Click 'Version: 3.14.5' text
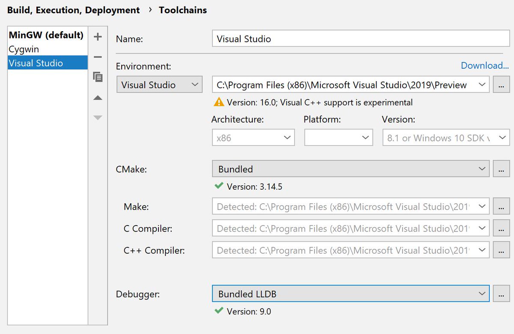Viewport: 514px width, 334px height. point(254,187)
